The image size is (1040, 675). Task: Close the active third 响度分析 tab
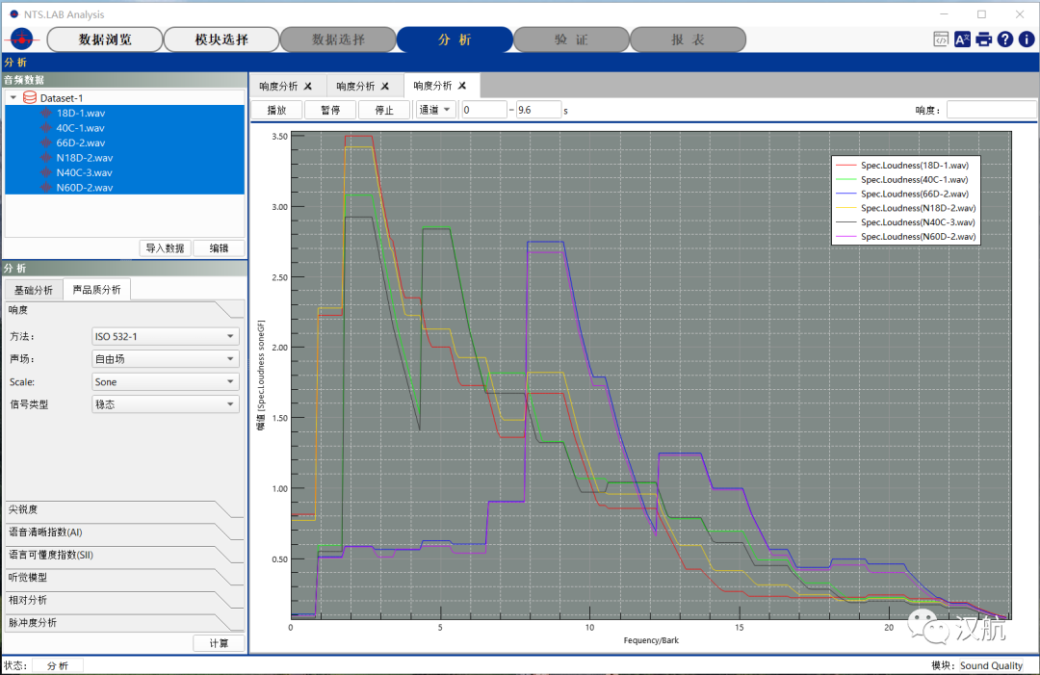tap(462, 86)
